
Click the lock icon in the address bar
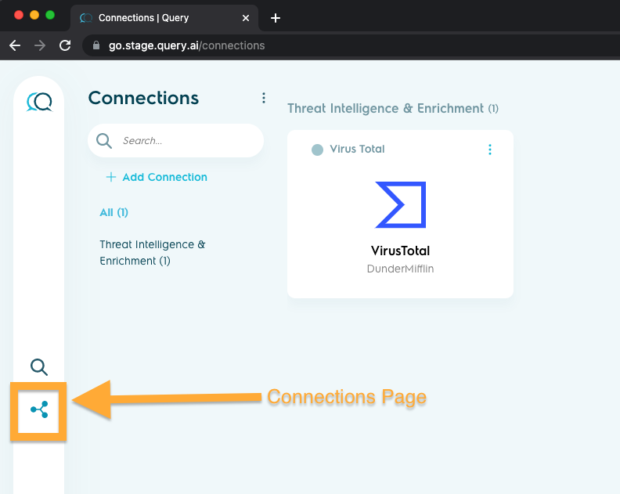96,45
